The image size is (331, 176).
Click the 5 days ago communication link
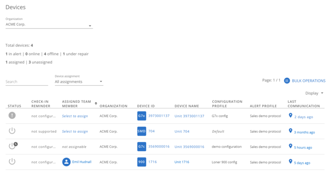302,163
